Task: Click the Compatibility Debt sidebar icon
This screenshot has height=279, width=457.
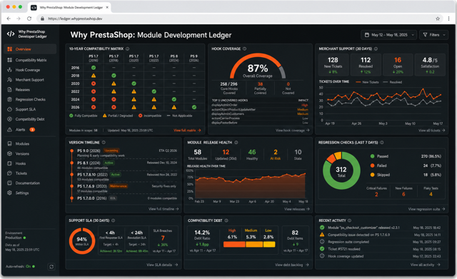Action: click(x=9, y=119)
